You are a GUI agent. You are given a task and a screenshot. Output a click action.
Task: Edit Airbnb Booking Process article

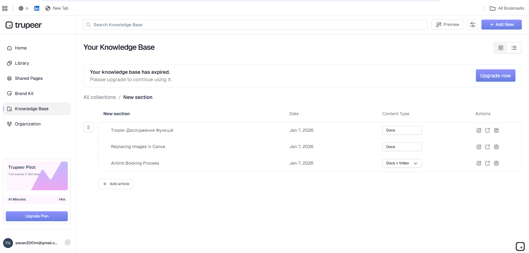point(479,163)
